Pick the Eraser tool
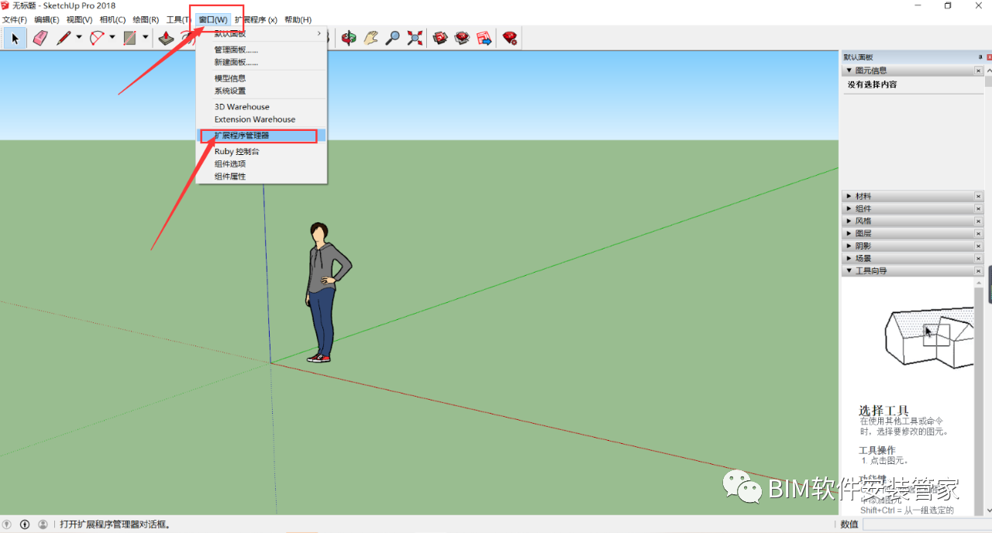Viewport: 992px width, 533px height. (40, 38)
